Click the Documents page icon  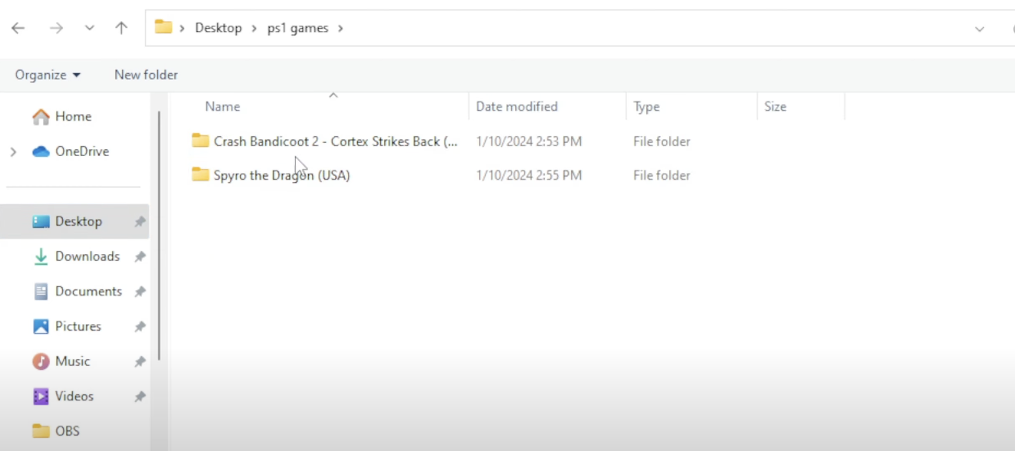tap(41, 292)
